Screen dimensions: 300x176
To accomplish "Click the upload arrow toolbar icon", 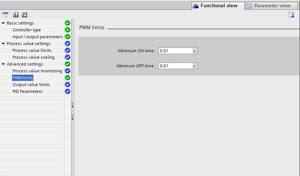I will coord(15,15).
